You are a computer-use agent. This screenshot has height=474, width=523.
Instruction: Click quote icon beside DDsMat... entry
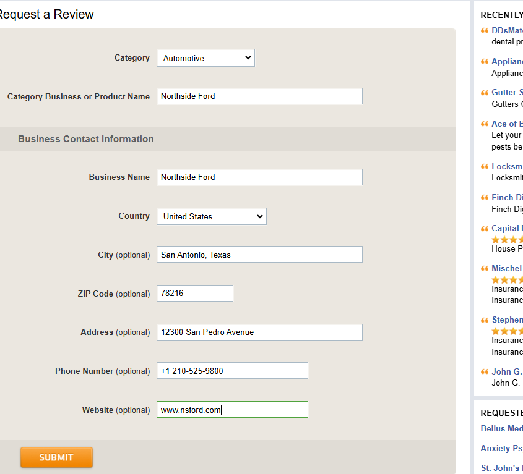pyautogui.click(x=485, y=31)
